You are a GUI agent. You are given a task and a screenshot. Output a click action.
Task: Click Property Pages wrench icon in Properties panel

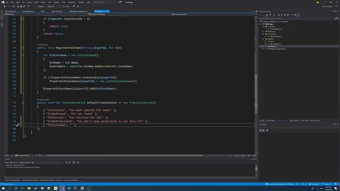(x=267, y=131)
